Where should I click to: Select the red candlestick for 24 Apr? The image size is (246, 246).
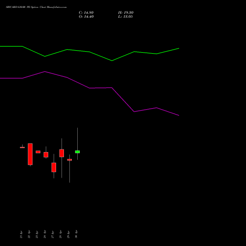tap(46, 154)
